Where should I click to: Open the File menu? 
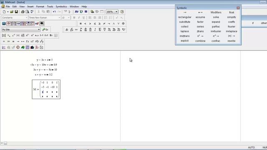pos(8,7)
